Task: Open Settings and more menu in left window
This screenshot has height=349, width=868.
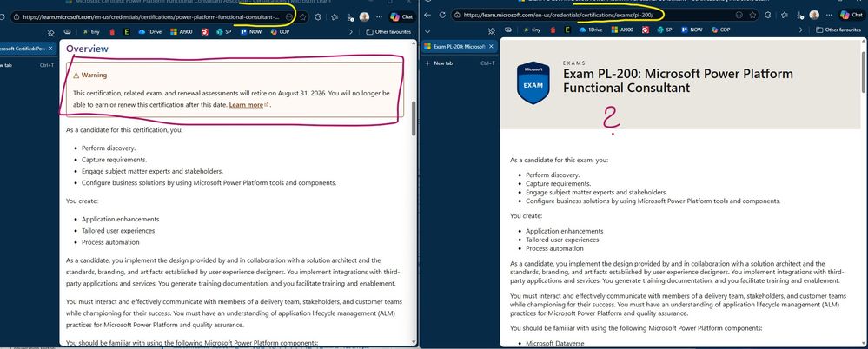Action: [380, 17]
